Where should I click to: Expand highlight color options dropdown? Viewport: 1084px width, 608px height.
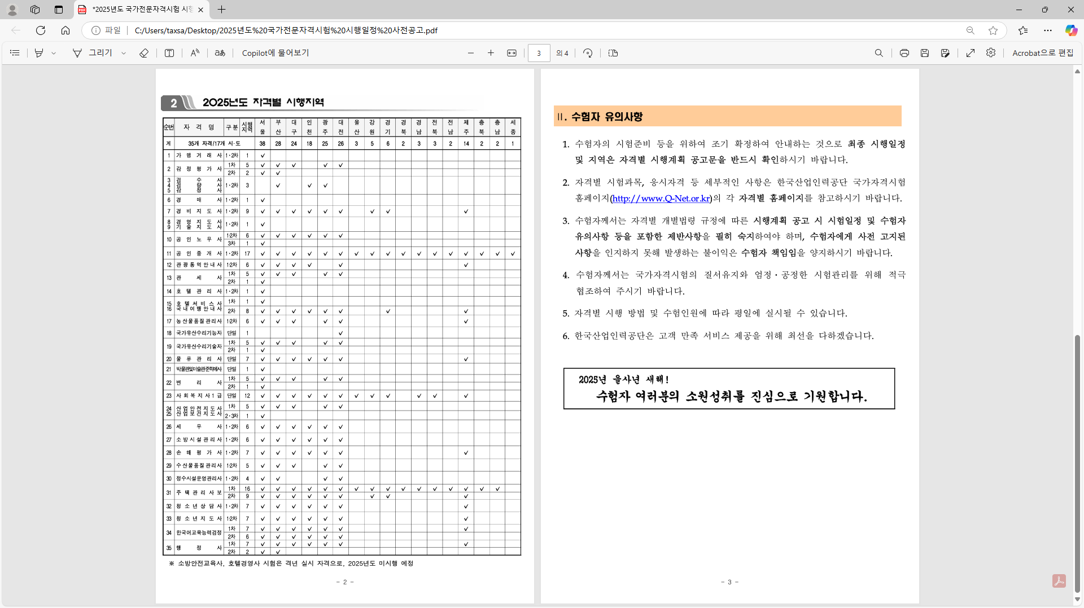tap(54, 53)
